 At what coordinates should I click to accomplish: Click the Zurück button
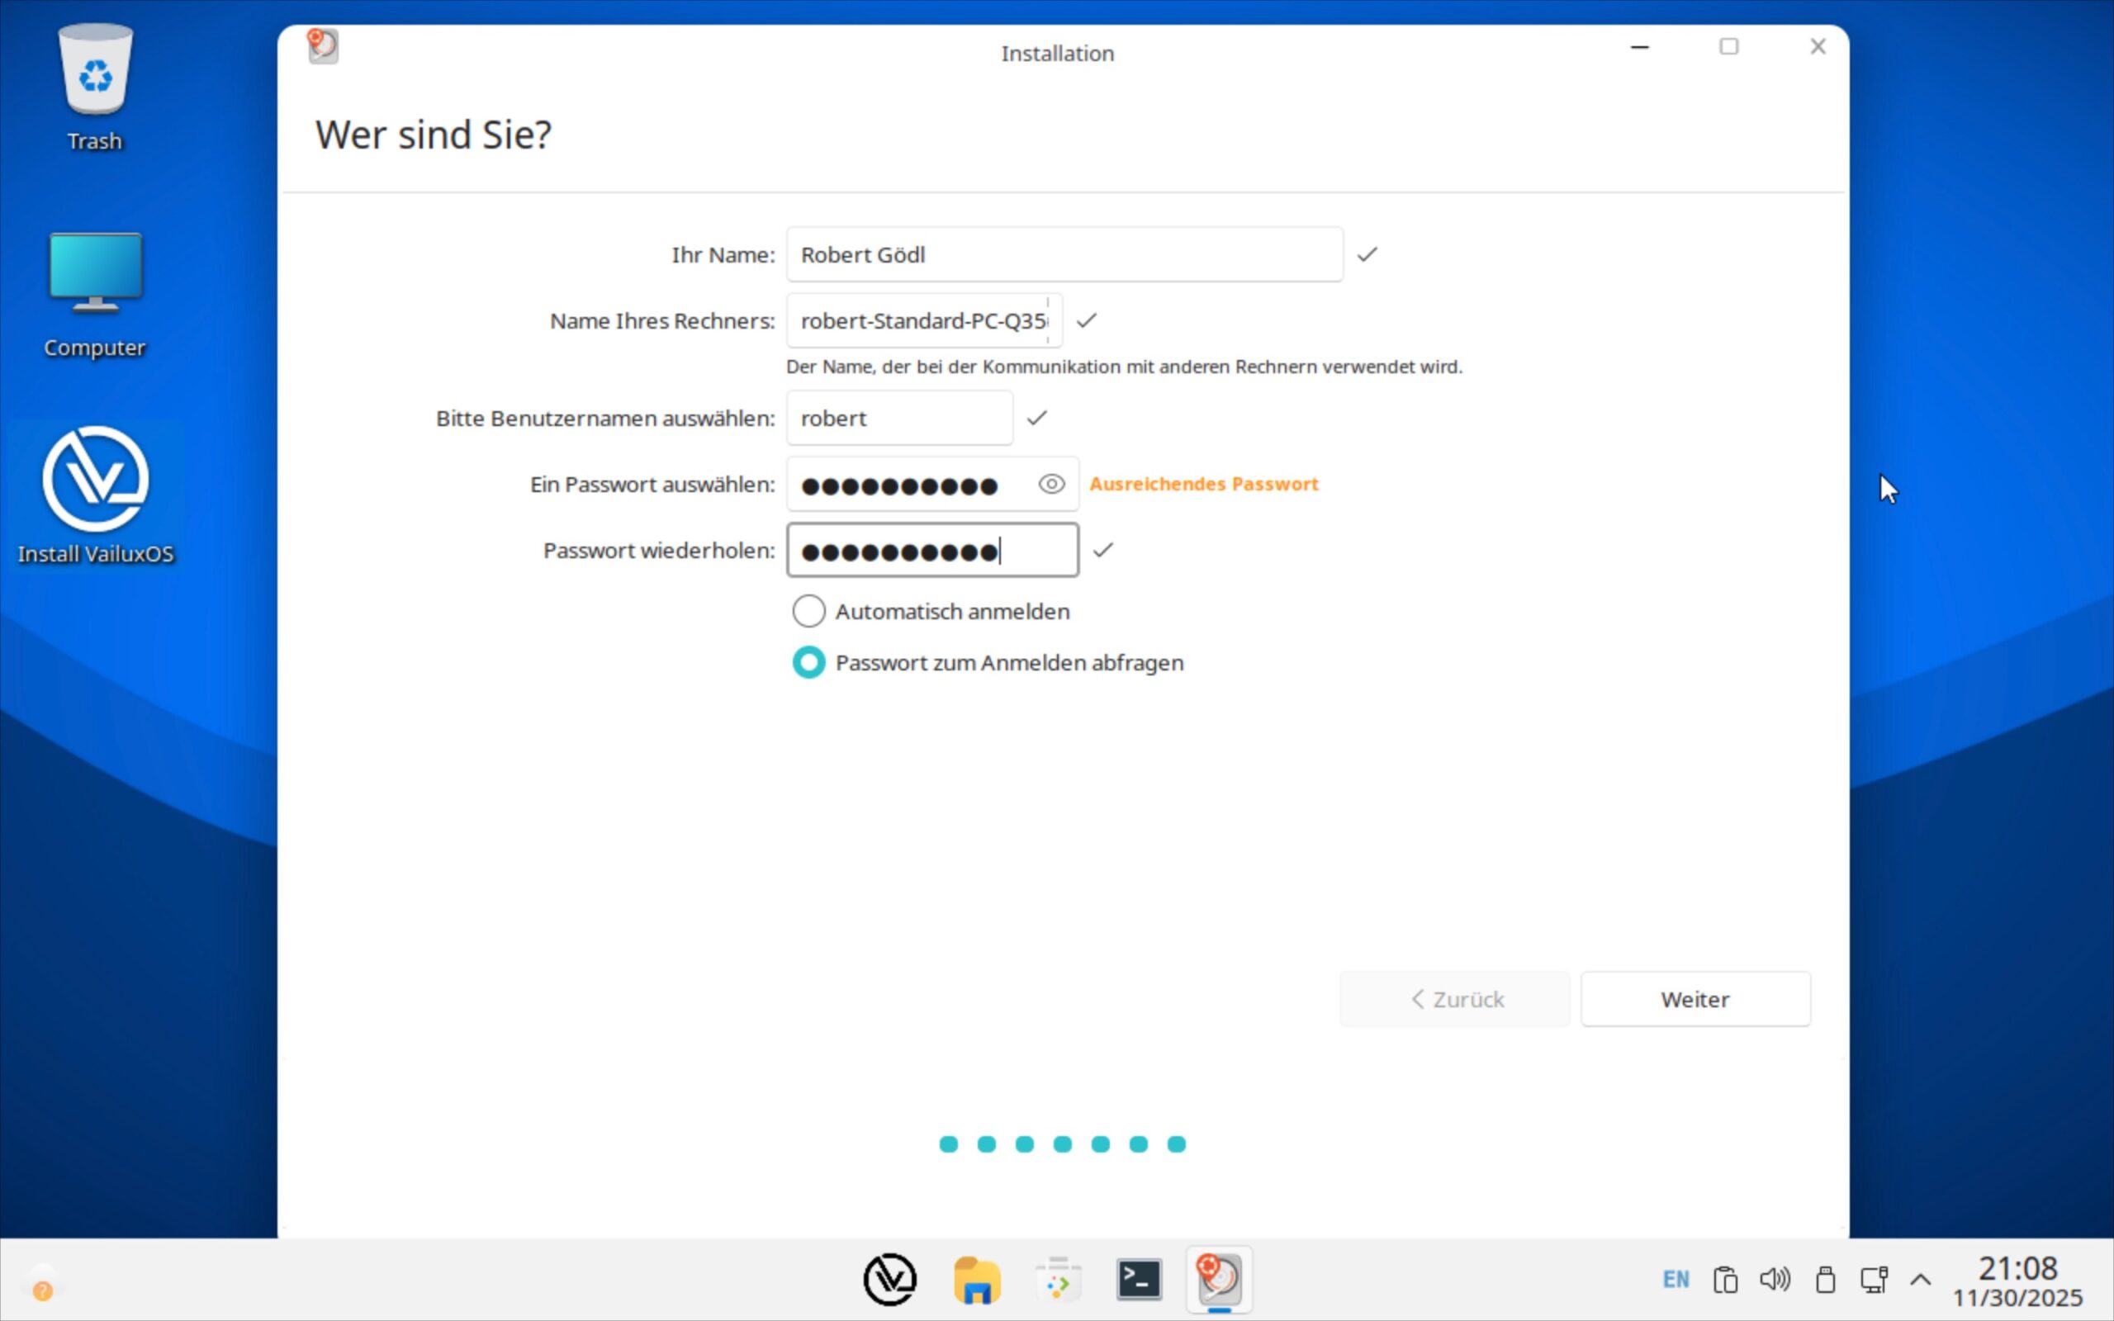[x=1454, y=999]
